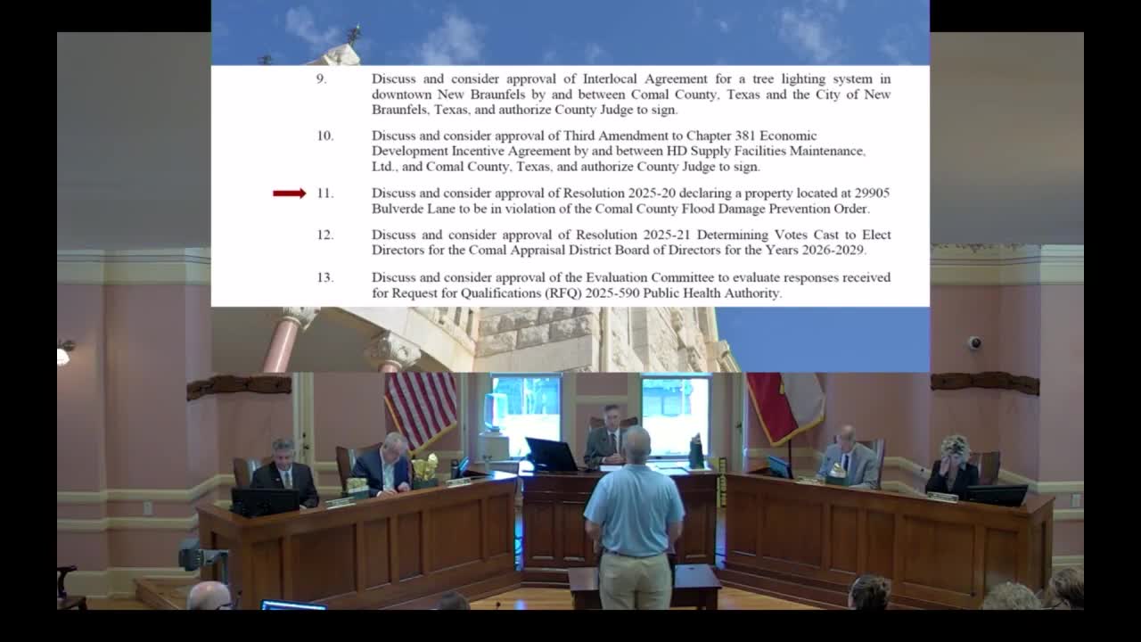Click item 13 regarding RFQ 2025-590
Image resolution: width=1141 pixels, height=642 pixels.
624,284
